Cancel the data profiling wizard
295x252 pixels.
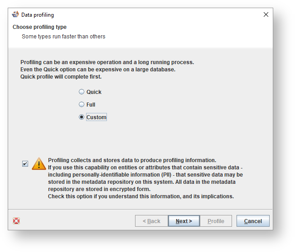[x=253, y=221]
